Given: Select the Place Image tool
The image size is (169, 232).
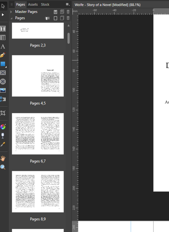Looking at the screenshot, I should 3,90.
